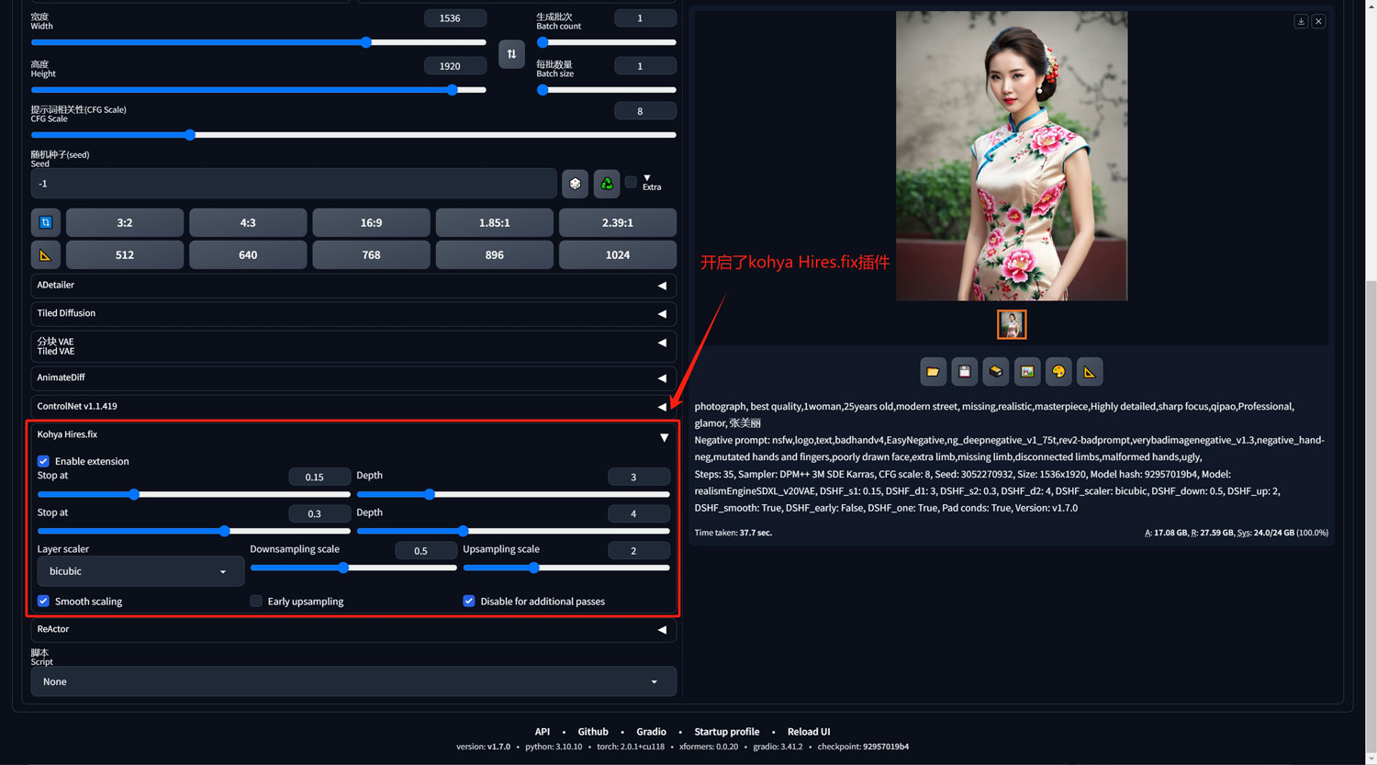
Task: Swap width and height values
Action: (511, 54)
